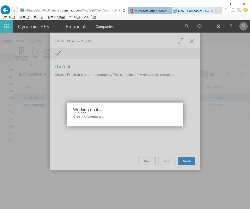
Task: Expand the Dynamics 365 dropdown chevron
Action: tap(54, 27)
